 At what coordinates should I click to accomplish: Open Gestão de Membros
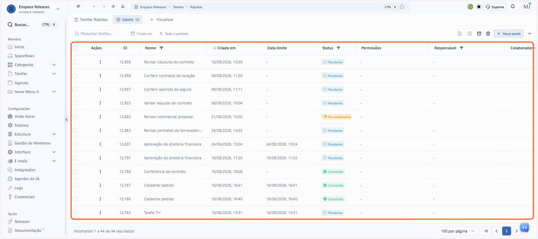pos(29,143)
